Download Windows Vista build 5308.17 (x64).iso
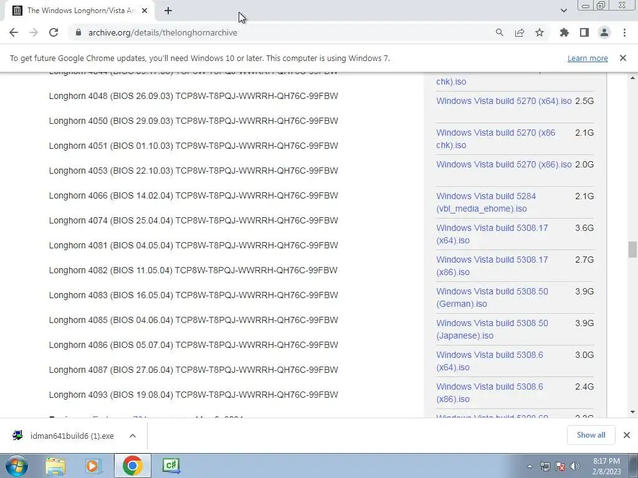Viewport: 638px width, 478px height. tap(492, 234)
